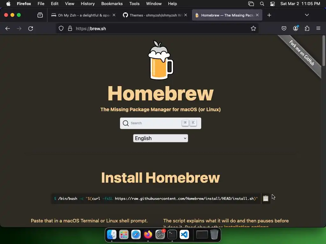The height and width of the screenshot is (244, 326).
Task: Open the Apple menu
Action: (8, 3)
